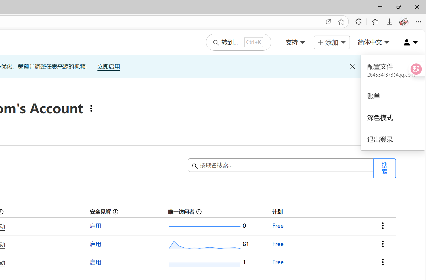
Task: Open three-dot menu beside Account title
Action: pos(91,108)
